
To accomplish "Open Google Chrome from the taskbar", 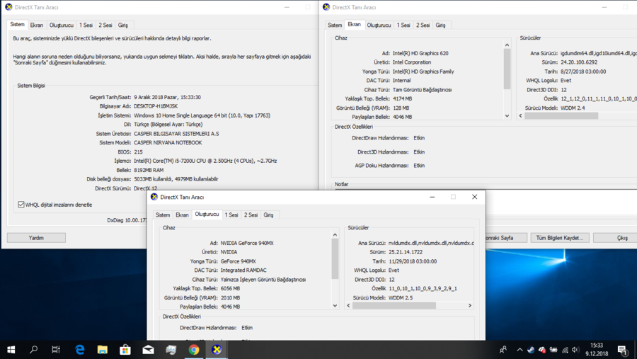I will pyautogui.click(x=194, y=350).
